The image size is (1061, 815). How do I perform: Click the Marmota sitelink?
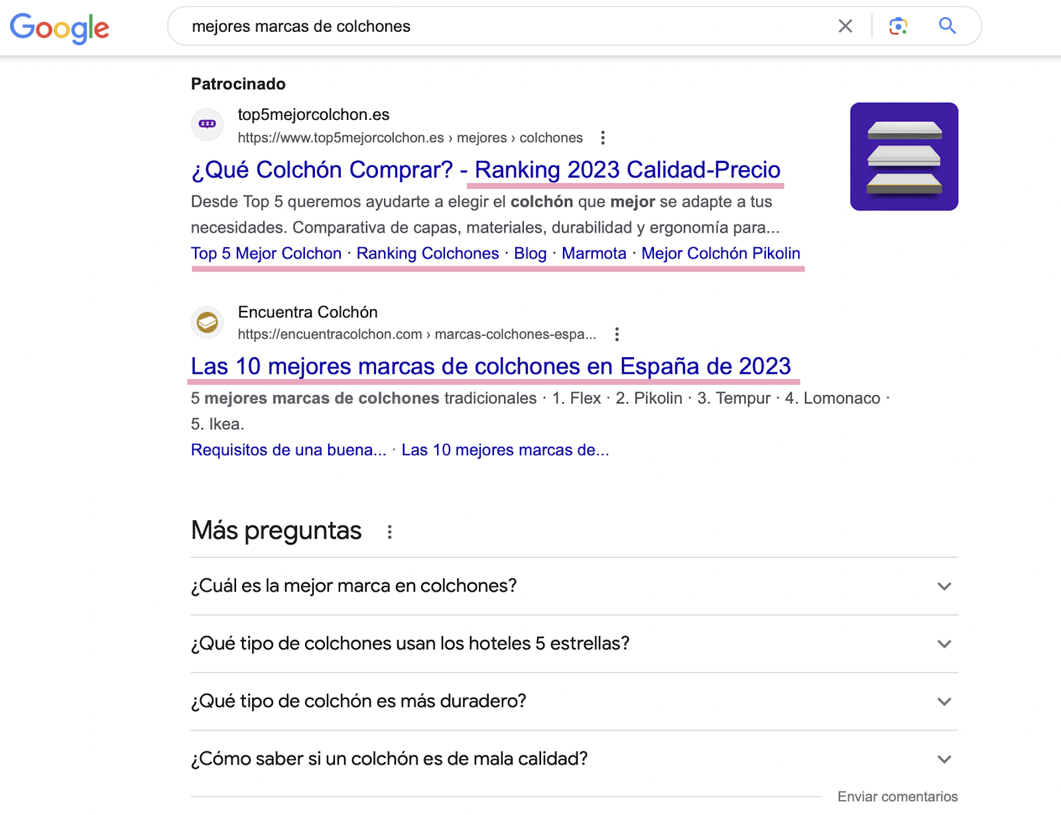pyautogui.click(x=593, y=253)
